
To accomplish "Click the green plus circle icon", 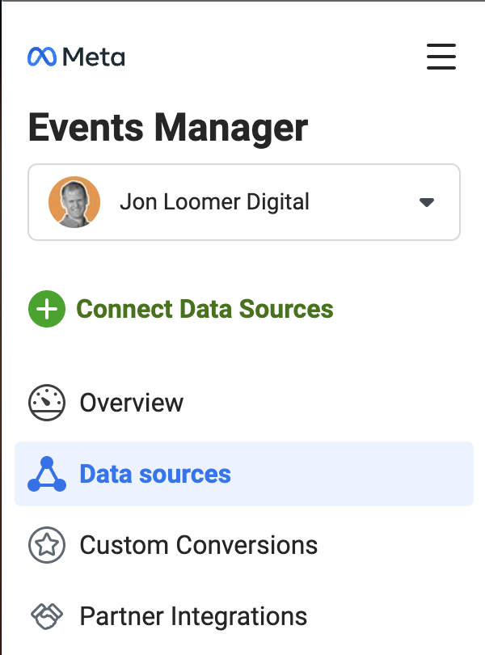I will pos(47,309).
